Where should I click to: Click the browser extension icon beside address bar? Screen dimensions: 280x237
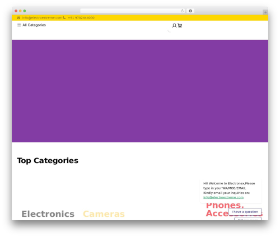click(x=190, y=11)
